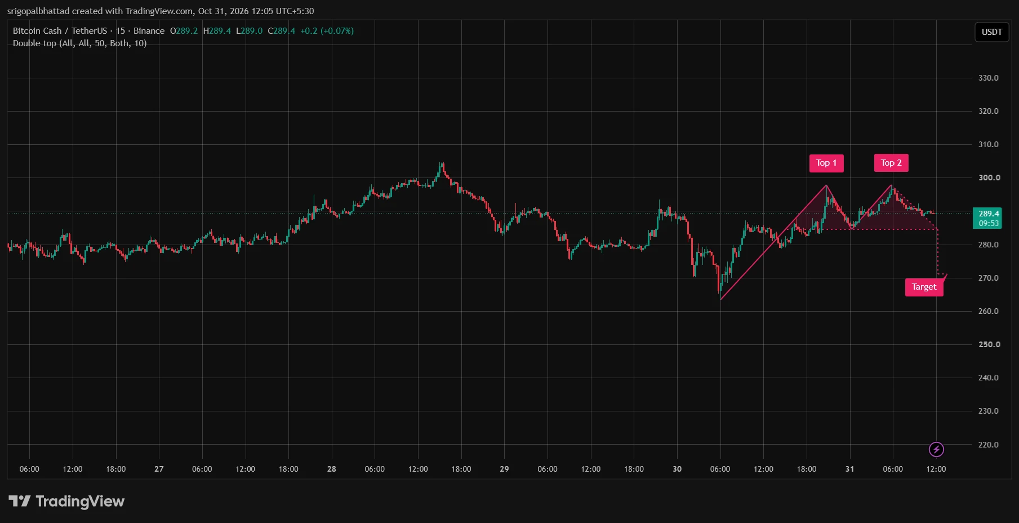Image resolution: width=1019 pixels, height=523 pixels.
Task: Click date label 28 on time axis
Action: click(x=332, y=469)
